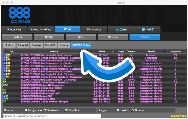Click green 2nd icon in KO Progresivo row

click(x=4, y=85)
